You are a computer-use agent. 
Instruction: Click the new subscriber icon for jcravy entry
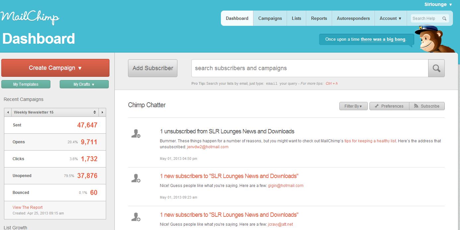coord(136,217)
